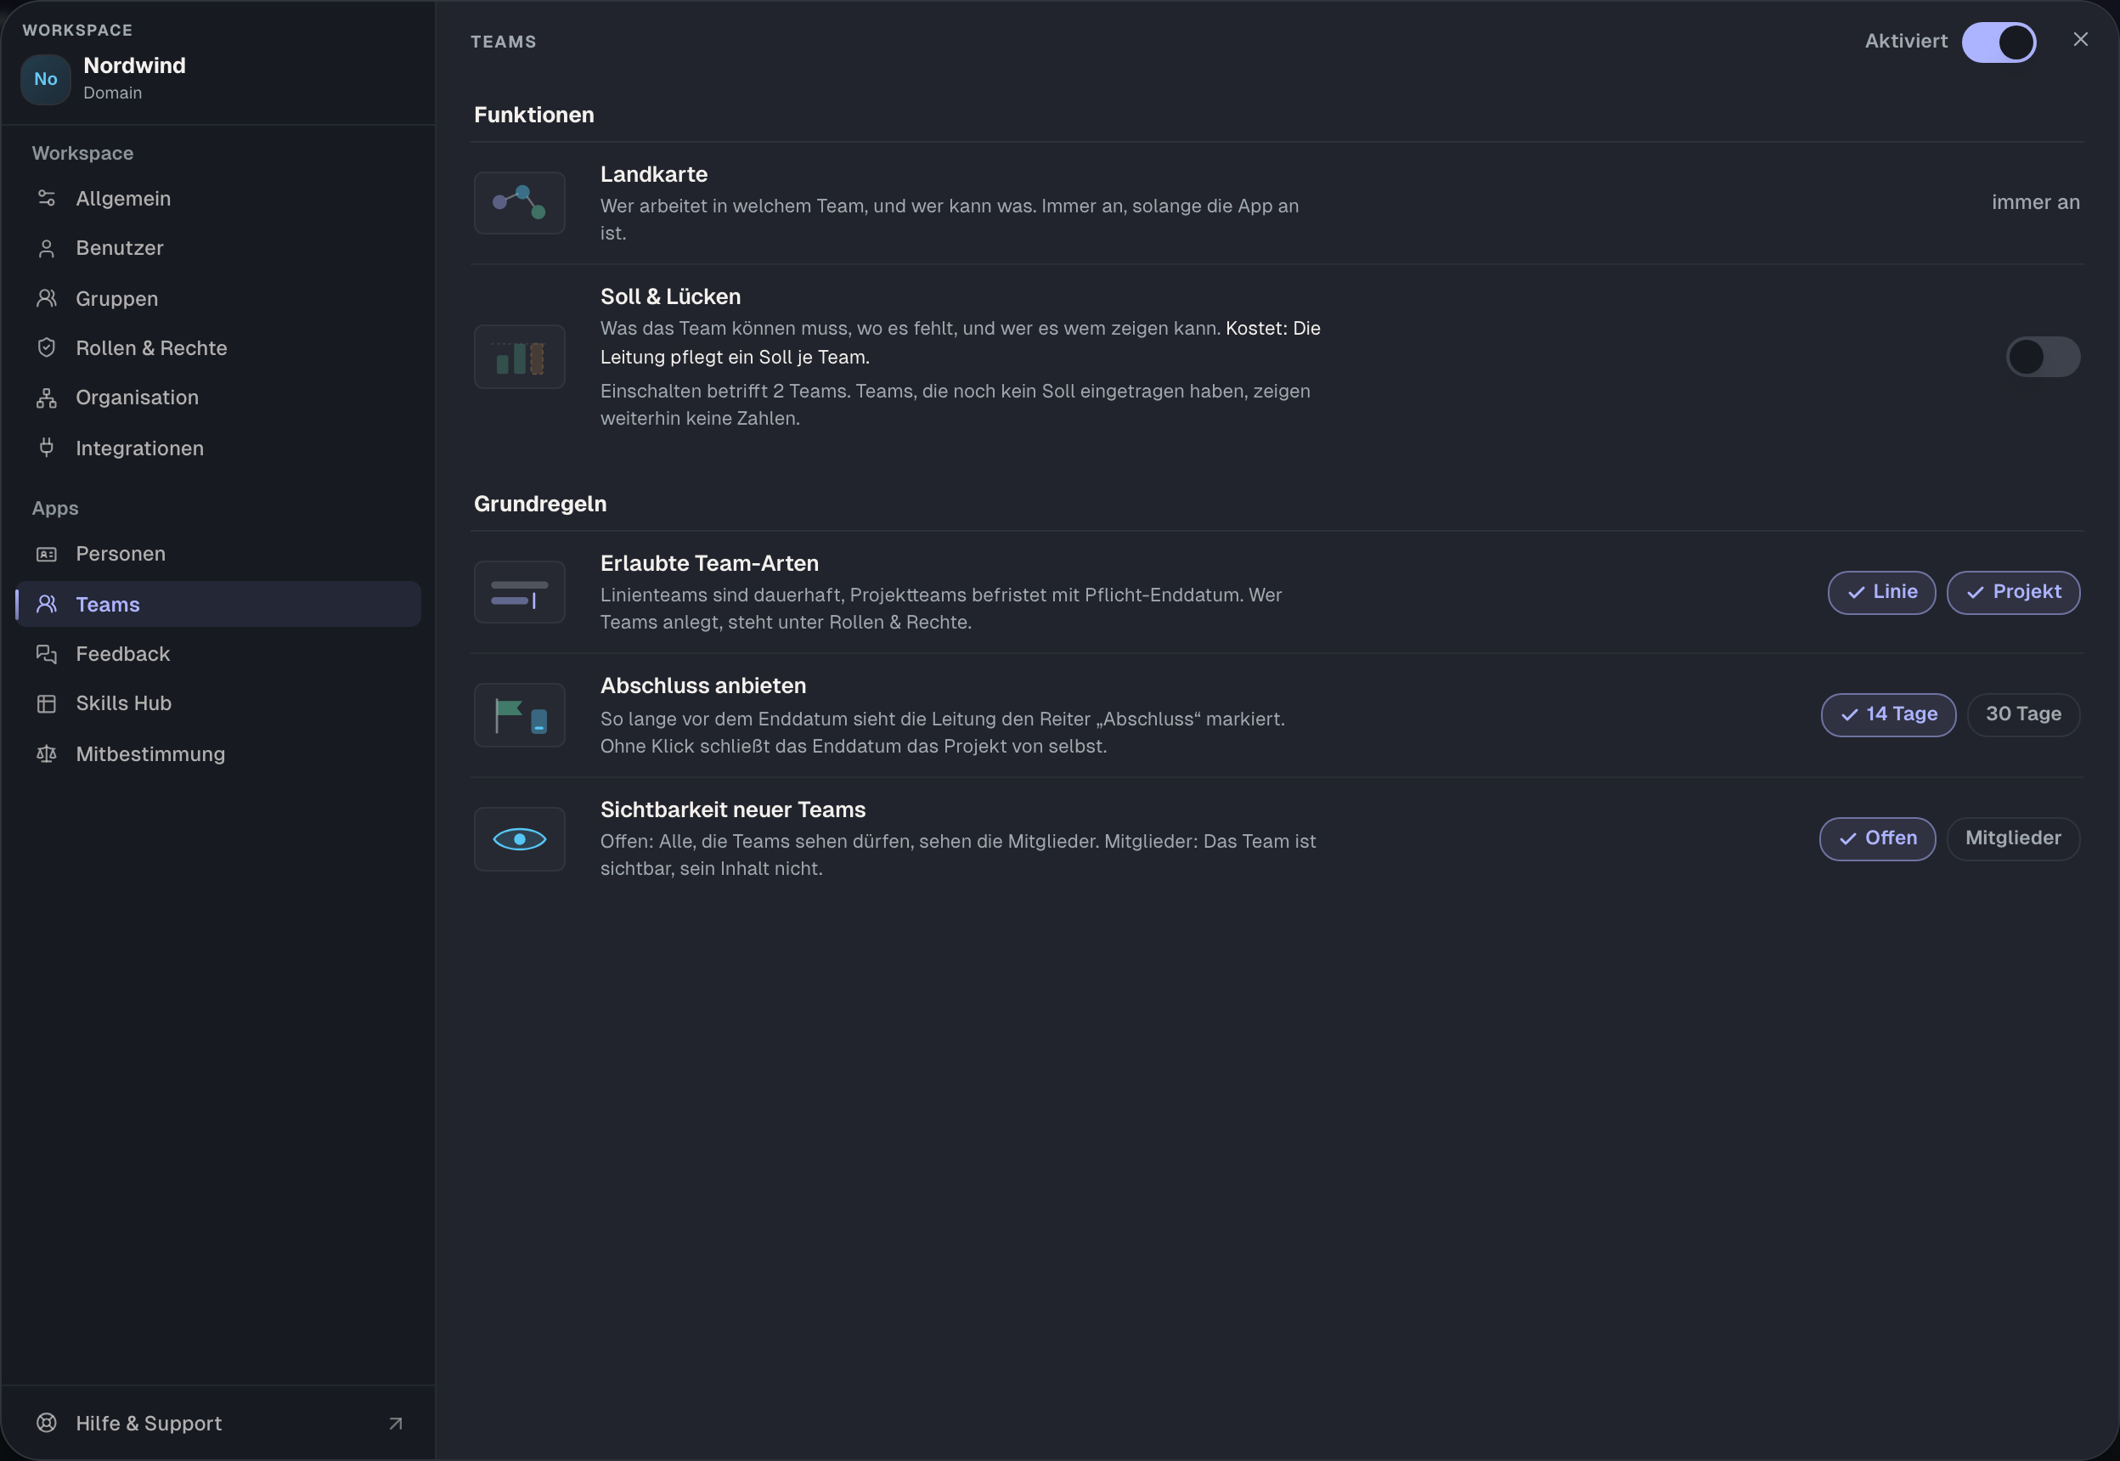Click the 'immer an' status text

(x=2035, y=202)
